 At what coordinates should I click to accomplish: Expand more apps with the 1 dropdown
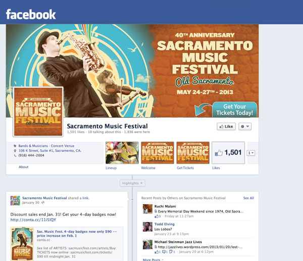[x=251, y=153]
